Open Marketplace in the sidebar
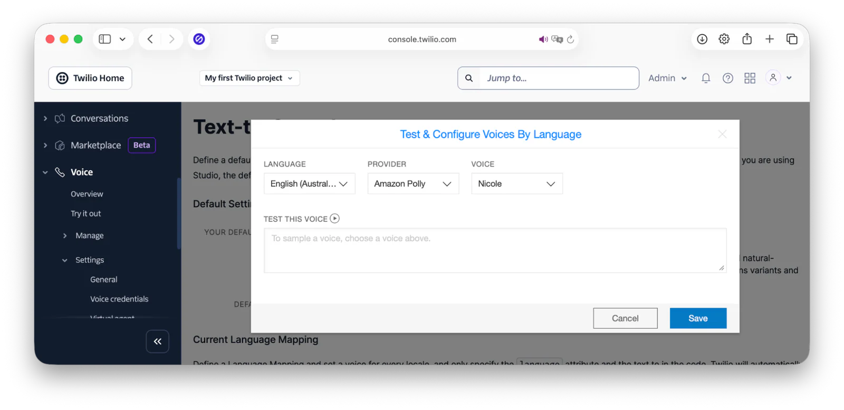Viewport: 844px width, 410px height. tap(95, 145)
